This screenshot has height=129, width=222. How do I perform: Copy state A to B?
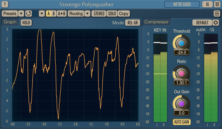[62, 13]
